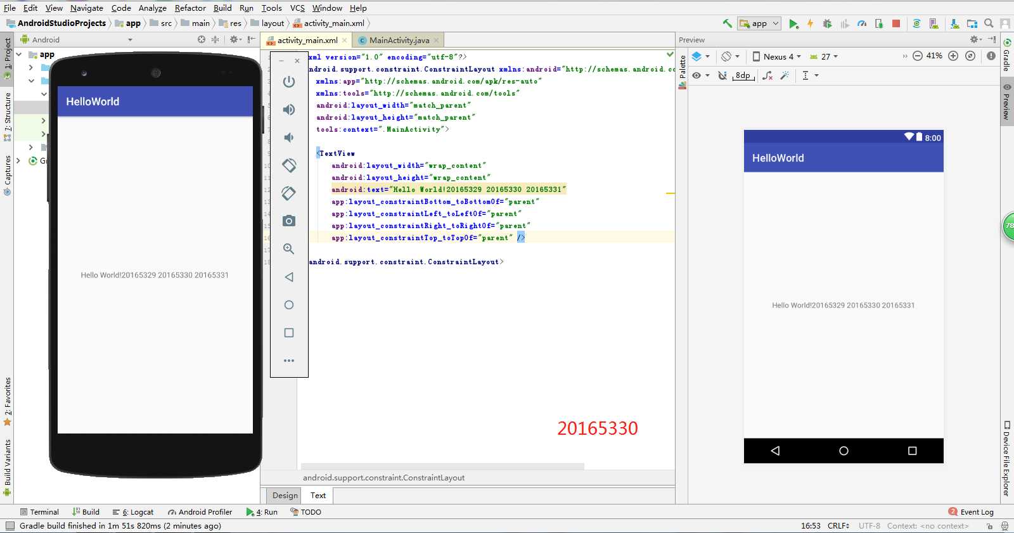1014x533 pixels.
Task: Clear all constraints in preview toolbar
Action: click(x=767, y=75)
